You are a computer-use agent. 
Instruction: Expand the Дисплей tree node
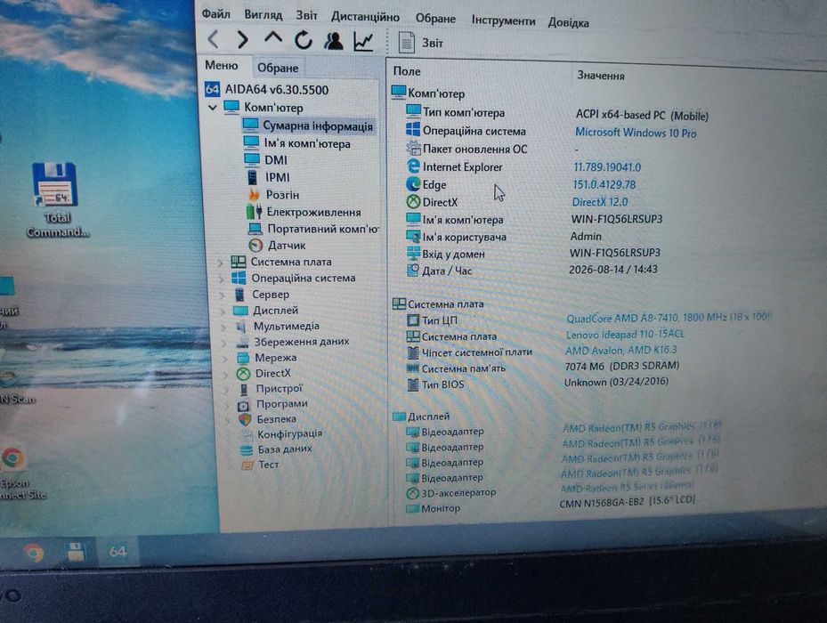[223, 311]
